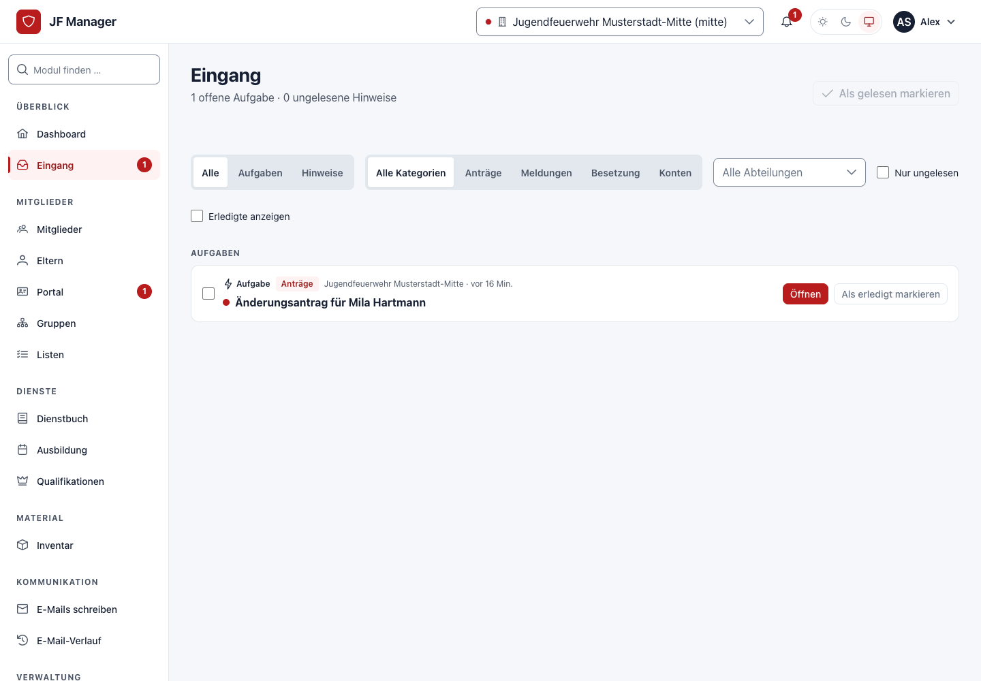Click Als gelesen markieren button

(886, 93)
